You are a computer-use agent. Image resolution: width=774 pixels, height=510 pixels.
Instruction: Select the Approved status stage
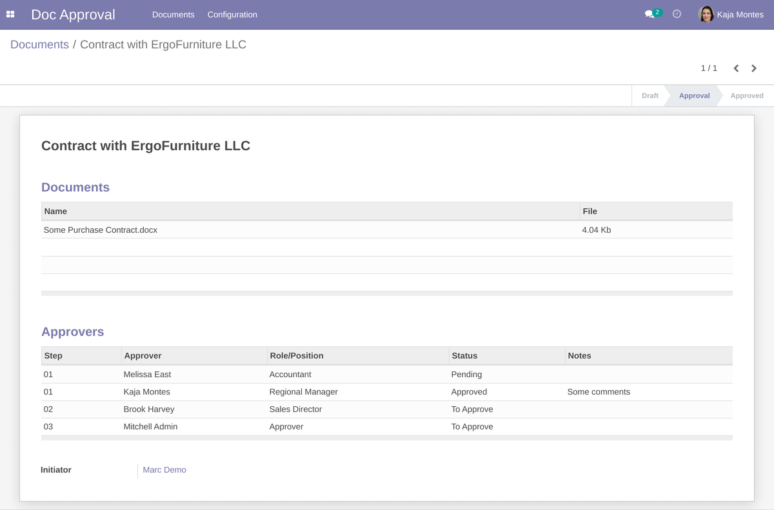[746, 95]
